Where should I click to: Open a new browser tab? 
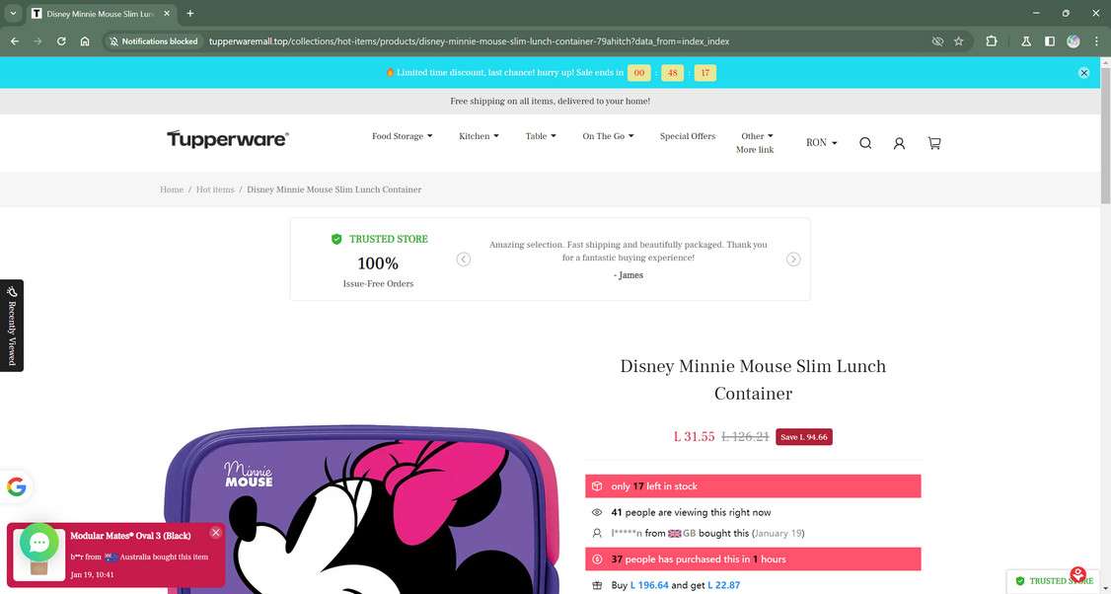coord(190,14)
